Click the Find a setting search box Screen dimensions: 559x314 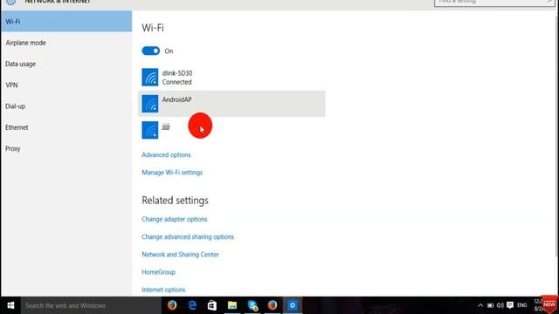point(494,3)
